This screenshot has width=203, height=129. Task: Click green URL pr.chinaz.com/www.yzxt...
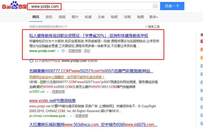(x=49, y=116)
